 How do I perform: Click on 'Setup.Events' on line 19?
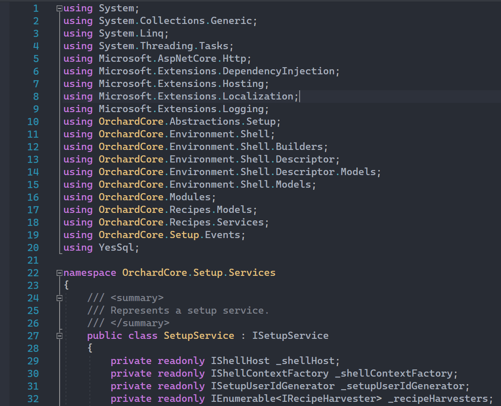coord(205,235)
